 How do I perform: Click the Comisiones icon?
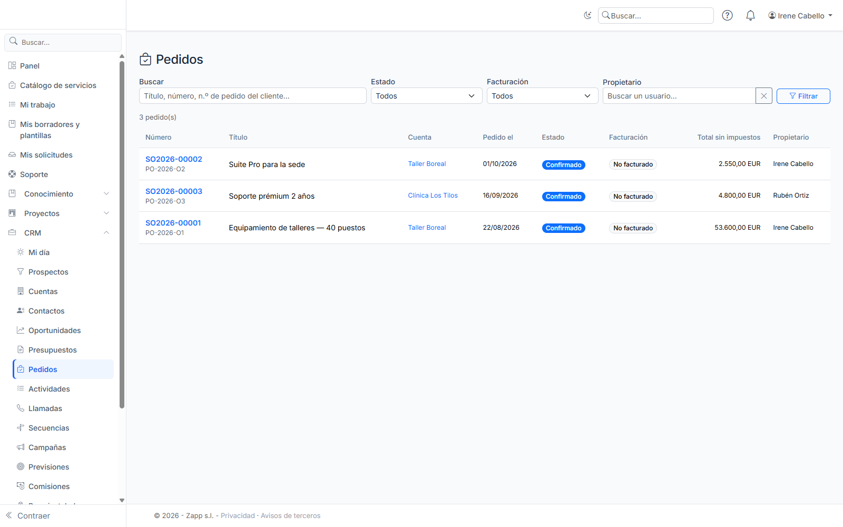coord(21,486)
